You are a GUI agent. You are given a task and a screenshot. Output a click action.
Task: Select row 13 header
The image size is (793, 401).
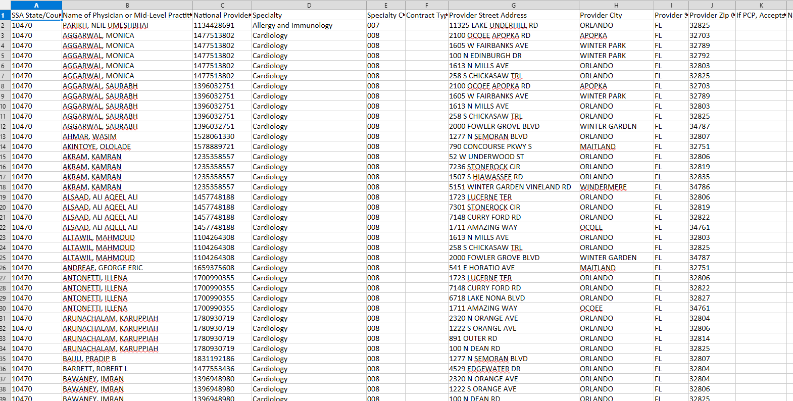[x=5, y=136]
